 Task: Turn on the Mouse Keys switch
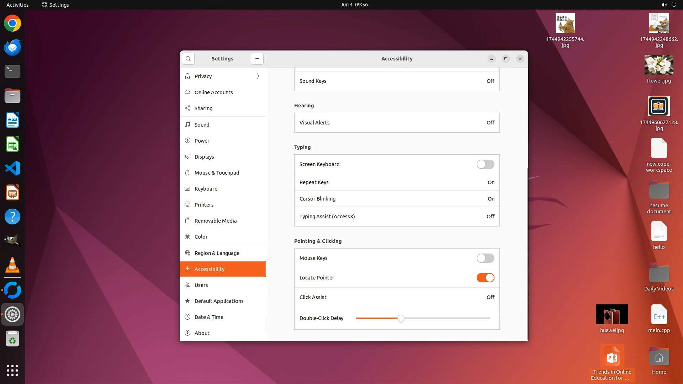[x=485, y=258]
